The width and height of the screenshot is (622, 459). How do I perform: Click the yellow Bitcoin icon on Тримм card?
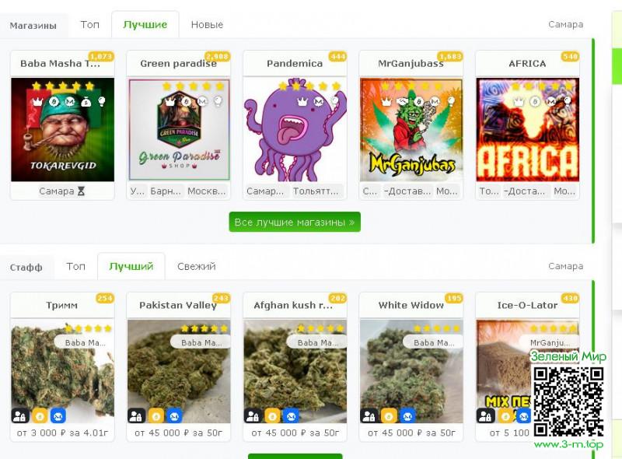pyautogui.click(x=40, y=416)
